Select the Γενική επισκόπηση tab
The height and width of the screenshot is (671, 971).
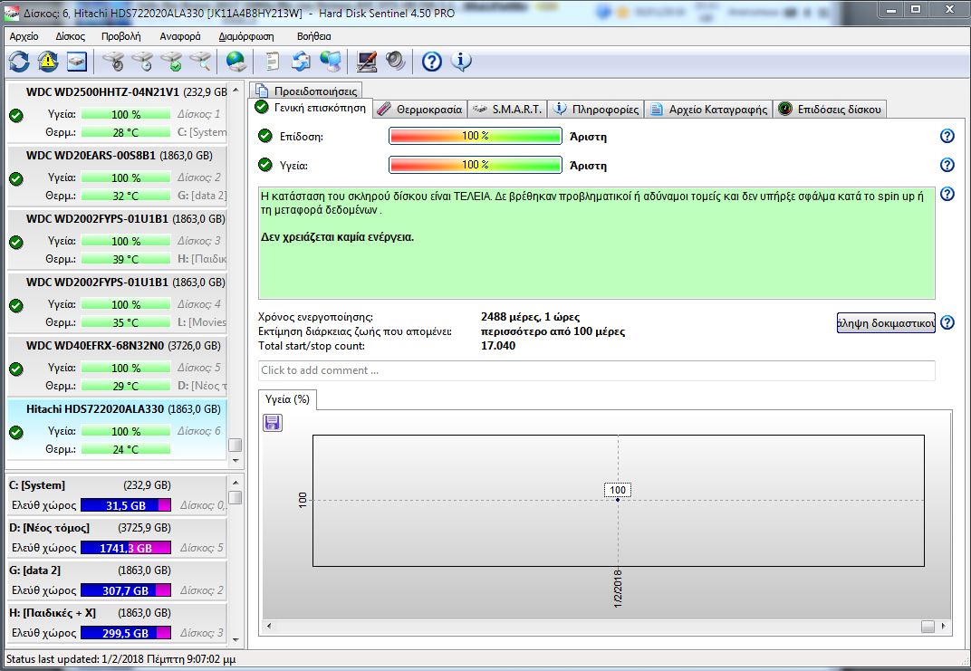pyautogui.click(x=311, y=108)
